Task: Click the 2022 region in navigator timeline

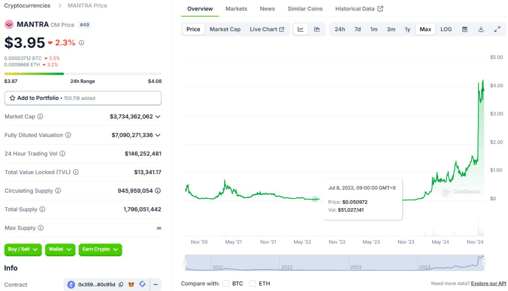Action: coord(314,262)
